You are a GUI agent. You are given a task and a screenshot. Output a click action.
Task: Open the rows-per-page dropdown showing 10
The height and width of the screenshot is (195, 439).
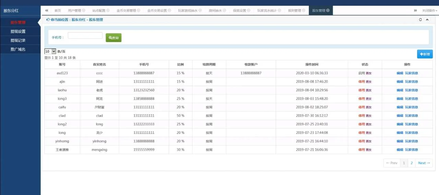point(50,51)
